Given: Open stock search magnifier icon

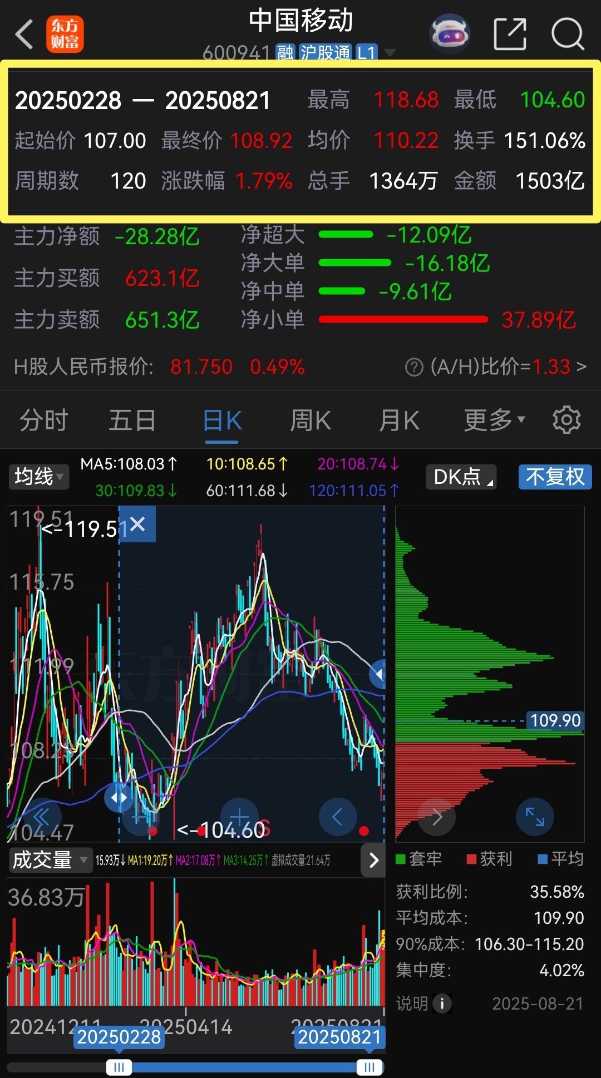Looking at the screenshot, I should pyautogui.click(x=568, y=34).
